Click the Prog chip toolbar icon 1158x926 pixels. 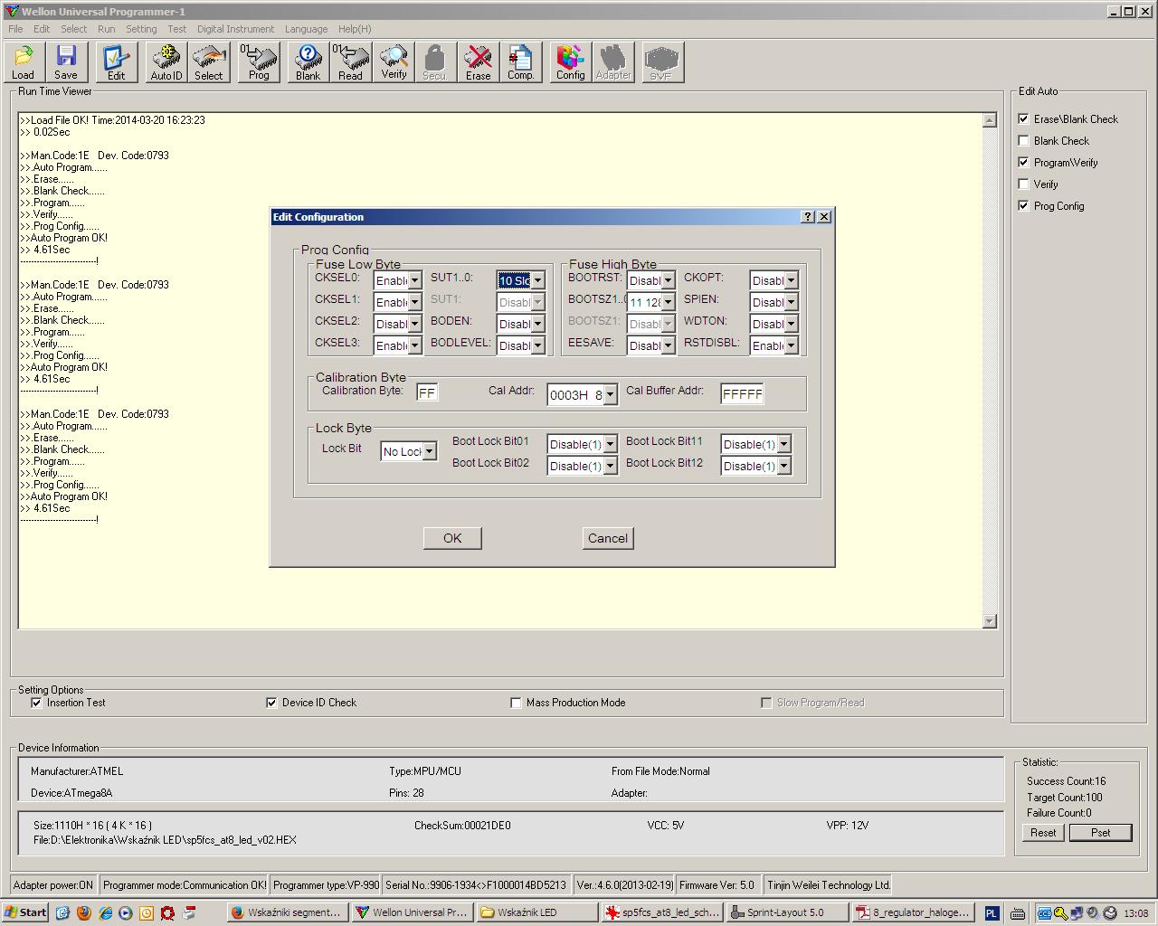click(259, 62)
